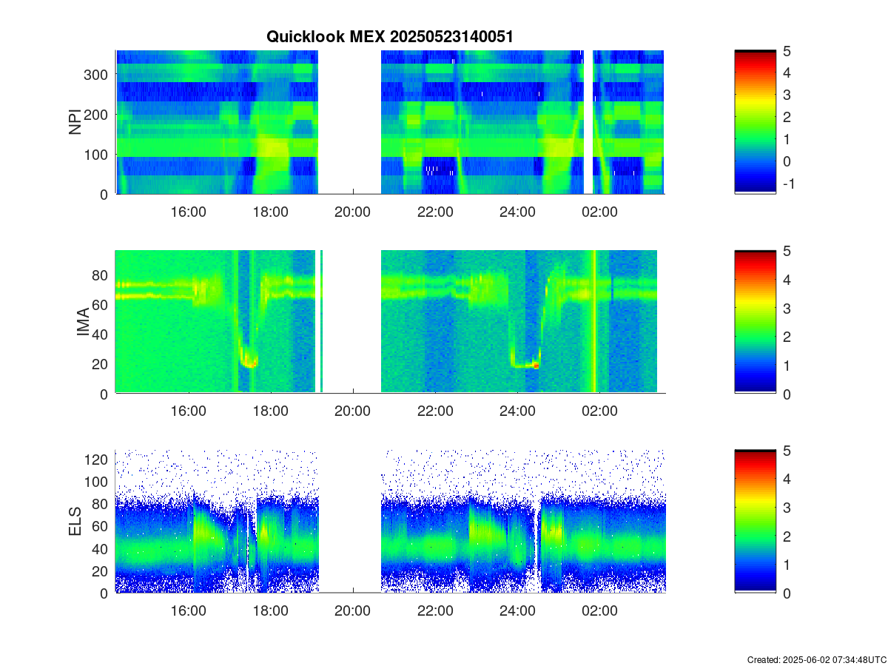This screenshot has height=666, width=888.
Task: Select the 22:00 tick under ELS plot
Action: coord(435,610)
